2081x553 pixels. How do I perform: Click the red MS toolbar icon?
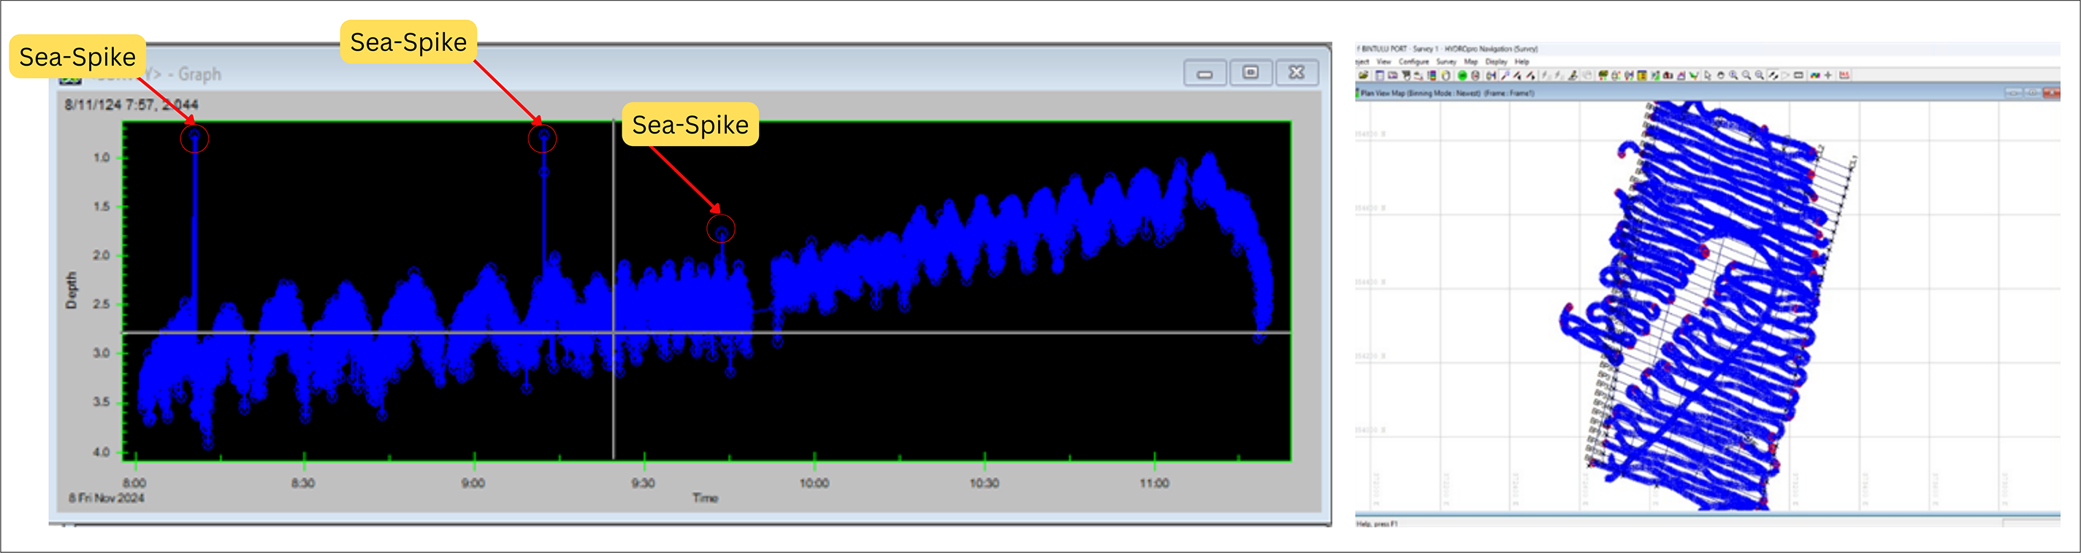pos(1844,75)
